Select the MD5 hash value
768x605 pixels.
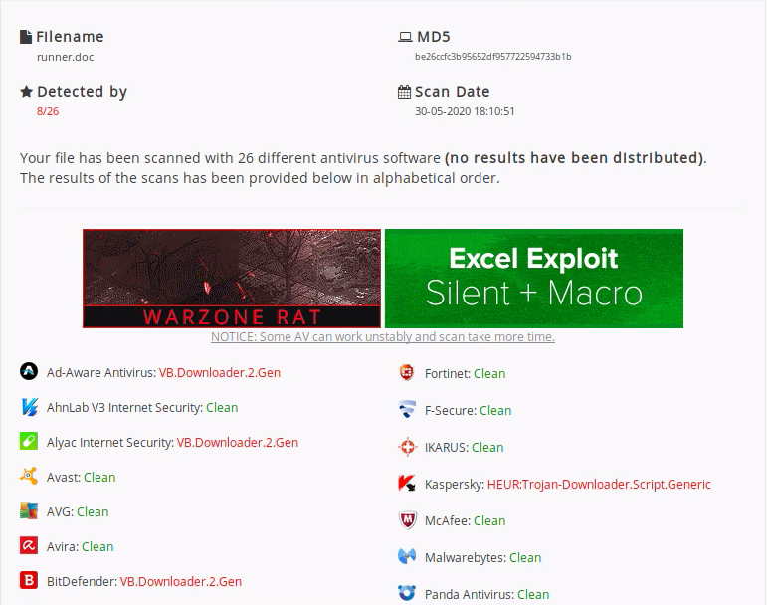coord(492,57)
